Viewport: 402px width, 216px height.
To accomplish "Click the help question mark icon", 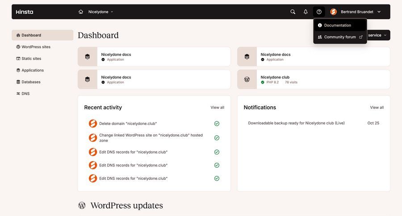I will point(319,12).
